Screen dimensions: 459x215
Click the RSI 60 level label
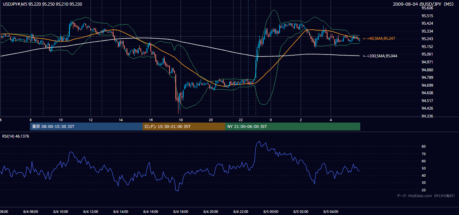pyautogui.click(x=424, y=161)
